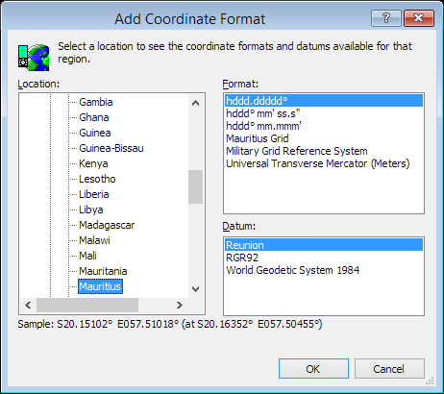Choose Universal Transverse Mercator (Meters) format
The width and height of the screenshot is (444, 394).
coord(324,163)
